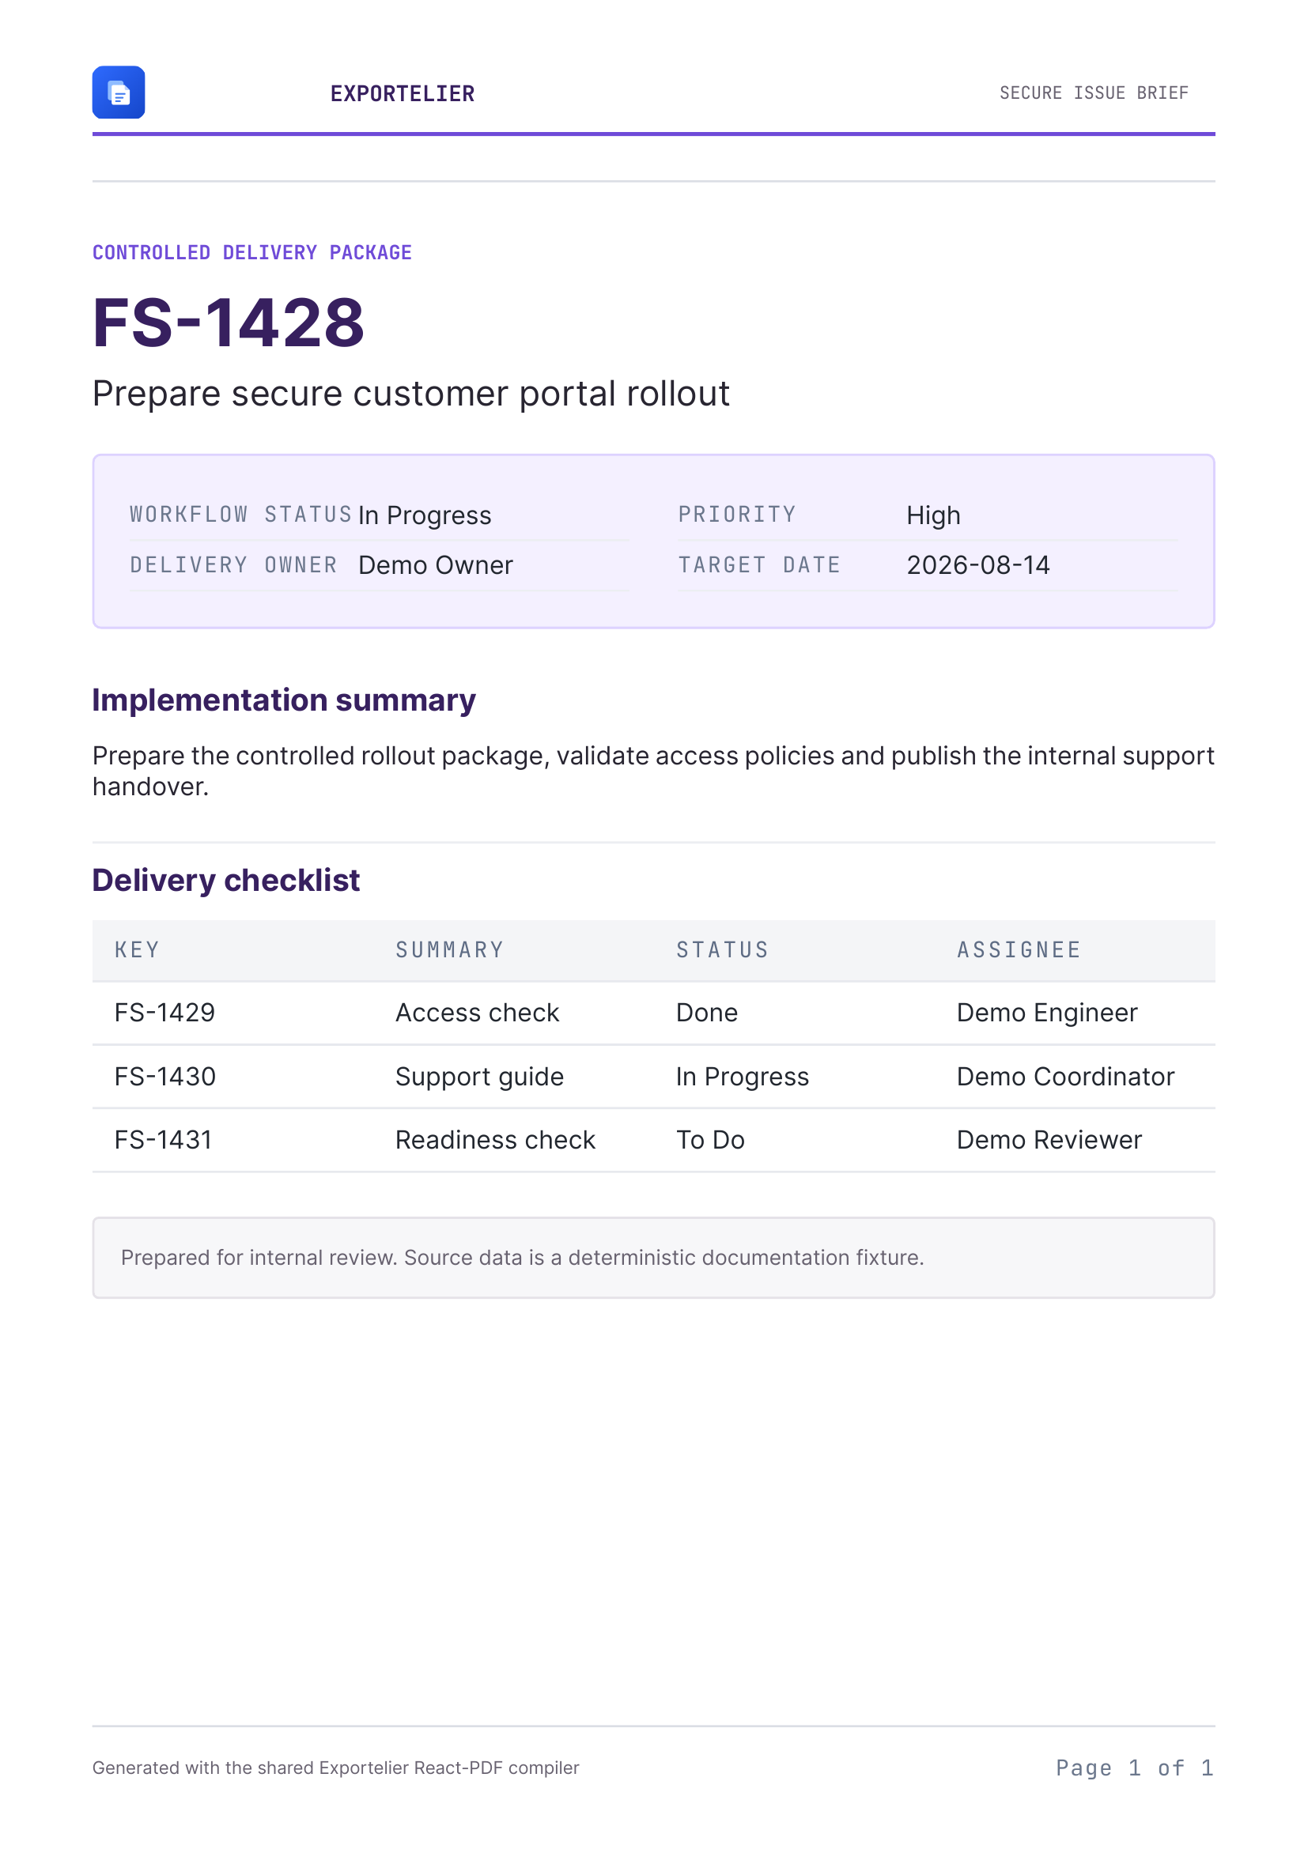Viewport: 1308px width, 1849px height.
Task: Click the Page 1 of 1 footer indicator
Action: (x=1134, y=1768)
